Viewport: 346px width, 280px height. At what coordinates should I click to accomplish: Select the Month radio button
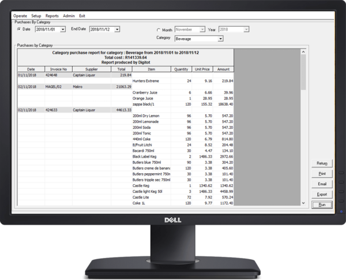[159, 30]
